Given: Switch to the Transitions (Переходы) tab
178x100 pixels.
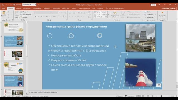Looking at the screenshot, I should 47,9.
